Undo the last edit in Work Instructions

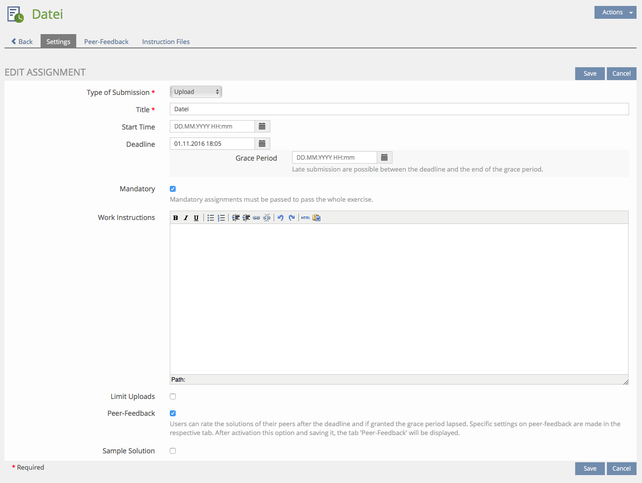281,218
